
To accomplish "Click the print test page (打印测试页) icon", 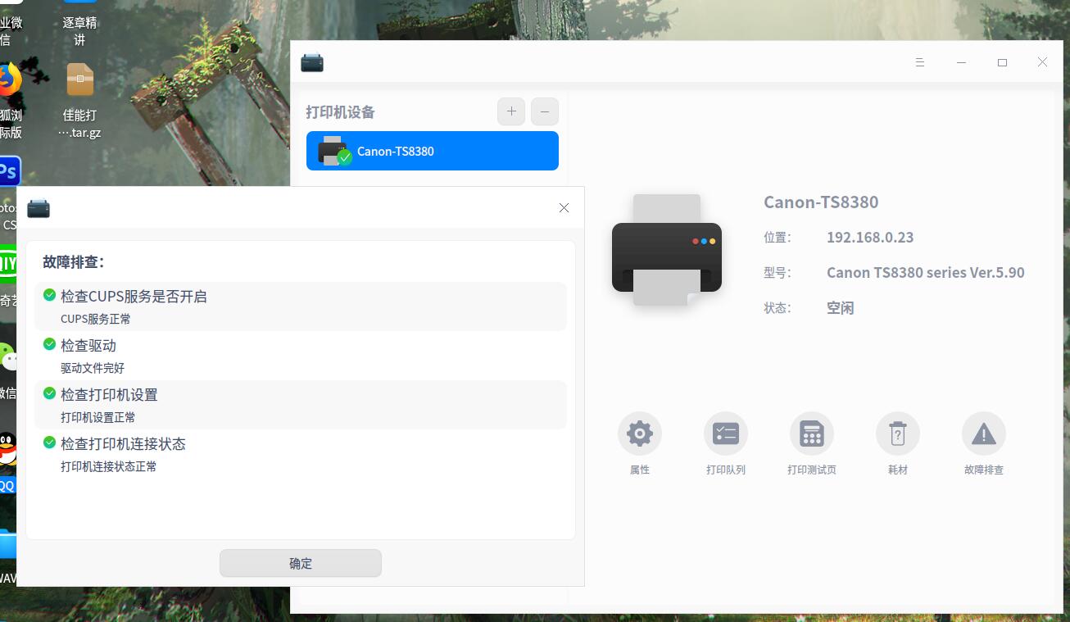I will coord(811,434).
